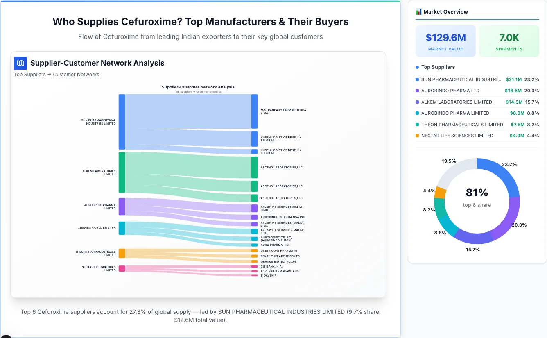The width and height of the screenshot is (547, 338).
Task: Open the Top Suppliers breadcrumb navigation
Action: (30, 74)
